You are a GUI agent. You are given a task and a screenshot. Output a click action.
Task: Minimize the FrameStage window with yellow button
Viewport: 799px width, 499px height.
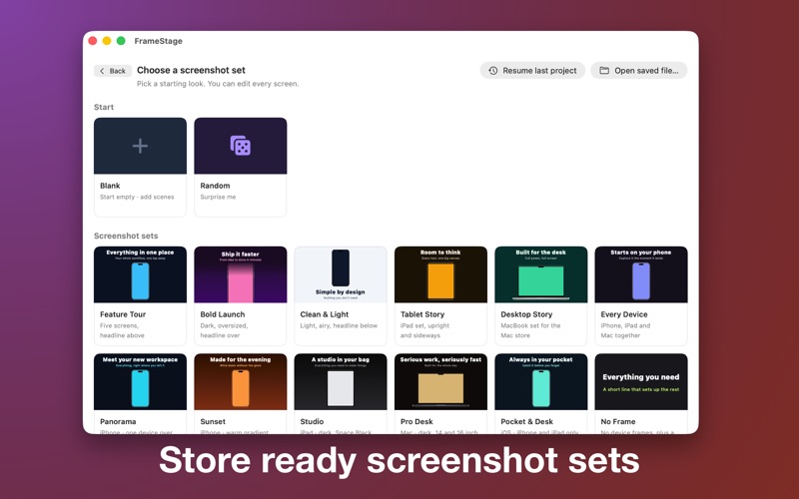tap(107, 41)
